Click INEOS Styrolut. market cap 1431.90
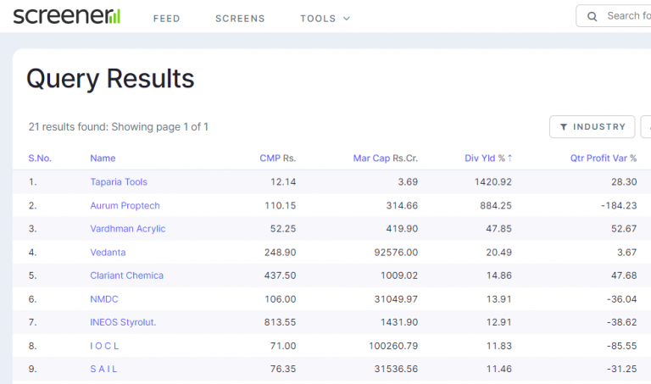This screenshot has height=384, width=651. [399, 322]
